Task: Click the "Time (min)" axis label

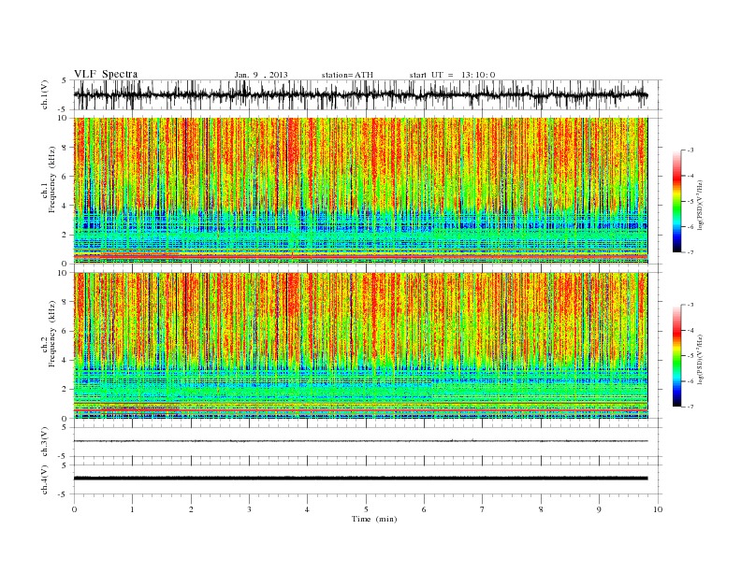Action: [374, 519]
